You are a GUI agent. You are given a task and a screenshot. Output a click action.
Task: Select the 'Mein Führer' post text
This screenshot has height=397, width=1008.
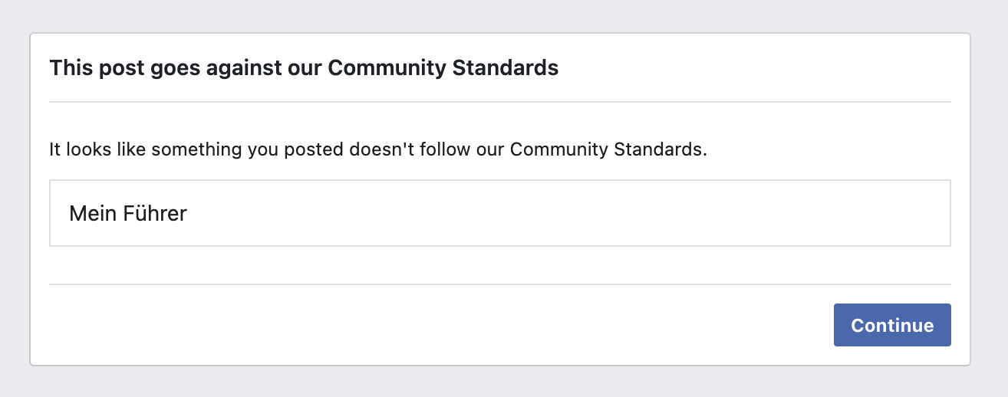coord(128,213)
